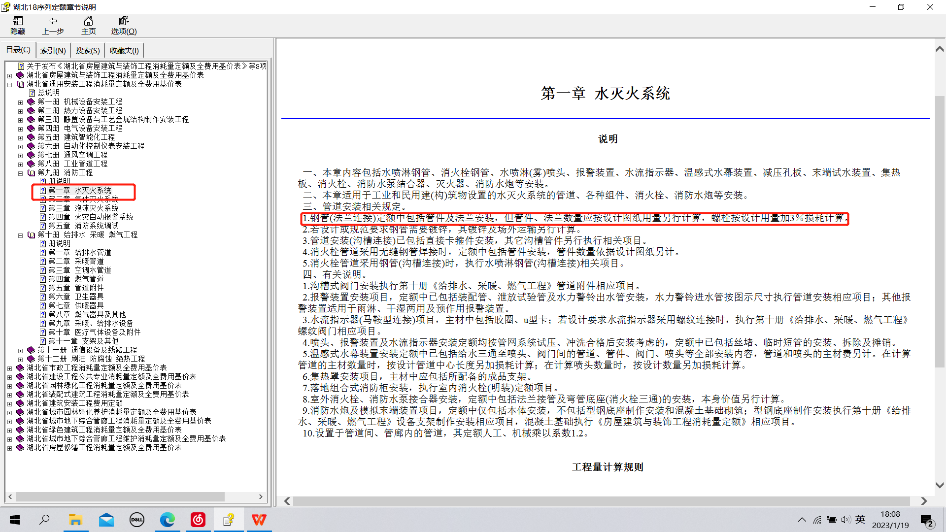Click book icon of 湖北省房屋修缮工程消耗量定额
The image size is (946, 532).
coord(20,447)
